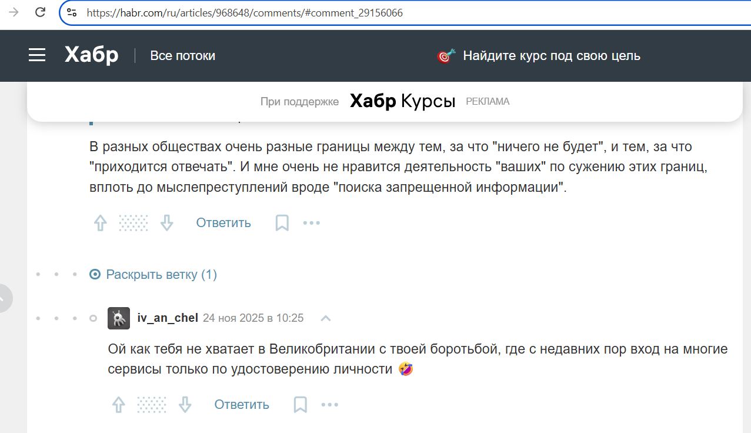This screenshot has height=433, width=751.
Task: Reload the page in browser
Action: (x=40, y=12)
